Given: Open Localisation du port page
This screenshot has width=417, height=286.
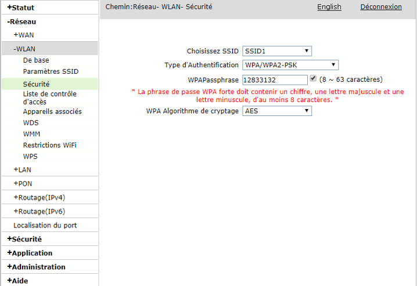Looking at the screenshot, I should [45, 225].
